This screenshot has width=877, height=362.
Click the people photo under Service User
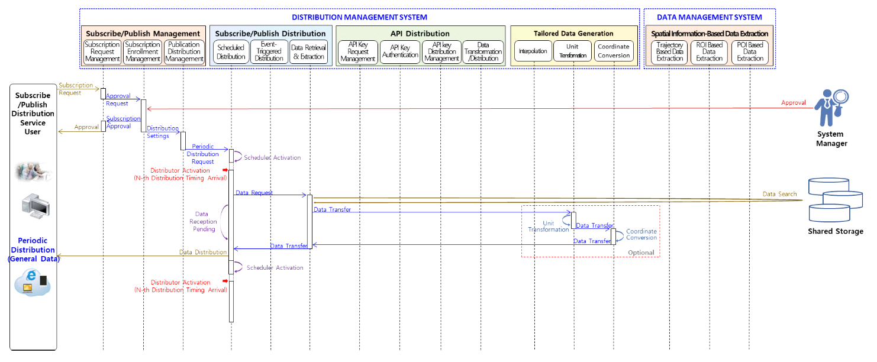pos(33,170)
